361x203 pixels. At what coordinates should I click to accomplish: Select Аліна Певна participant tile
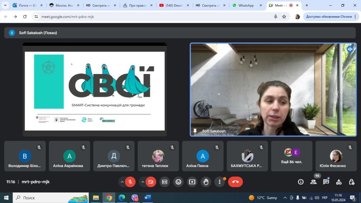click(203, 156)
